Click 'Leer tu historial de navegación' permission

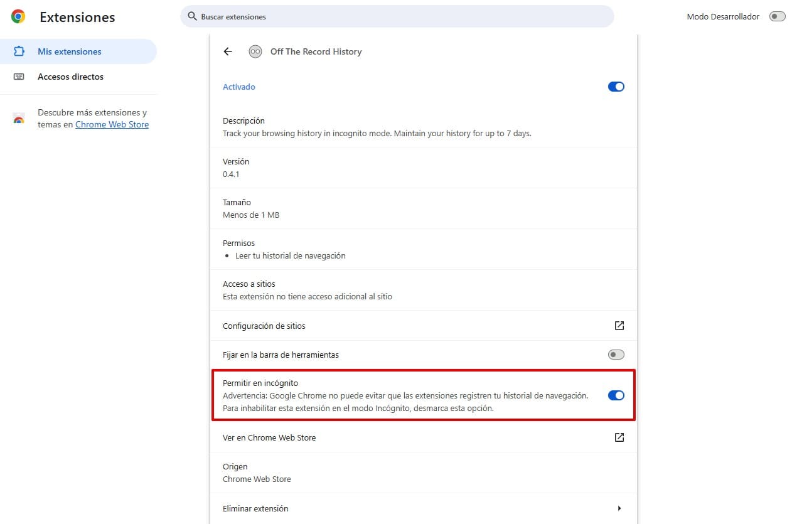pos(291,255)
